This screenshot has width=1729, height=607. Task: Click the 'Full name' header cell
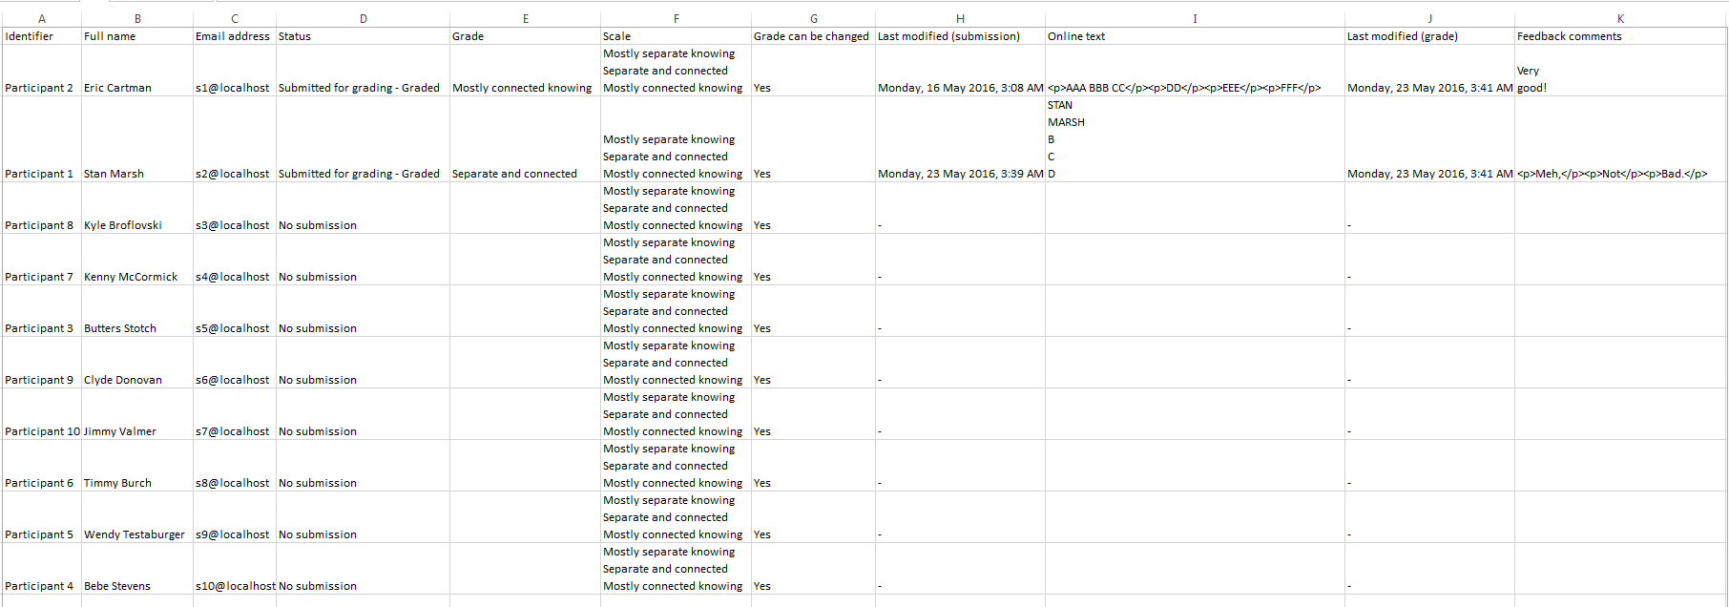[137, 36]
